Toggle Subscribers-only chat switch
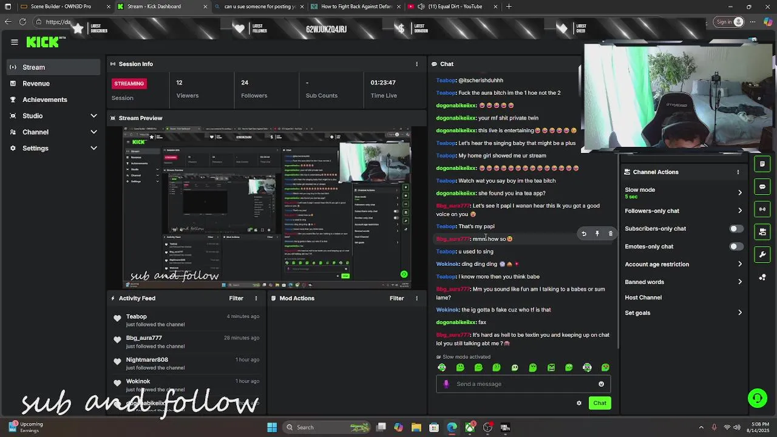Image resolution: width=777 pixels, height=437 pixels. click(736, 229)
